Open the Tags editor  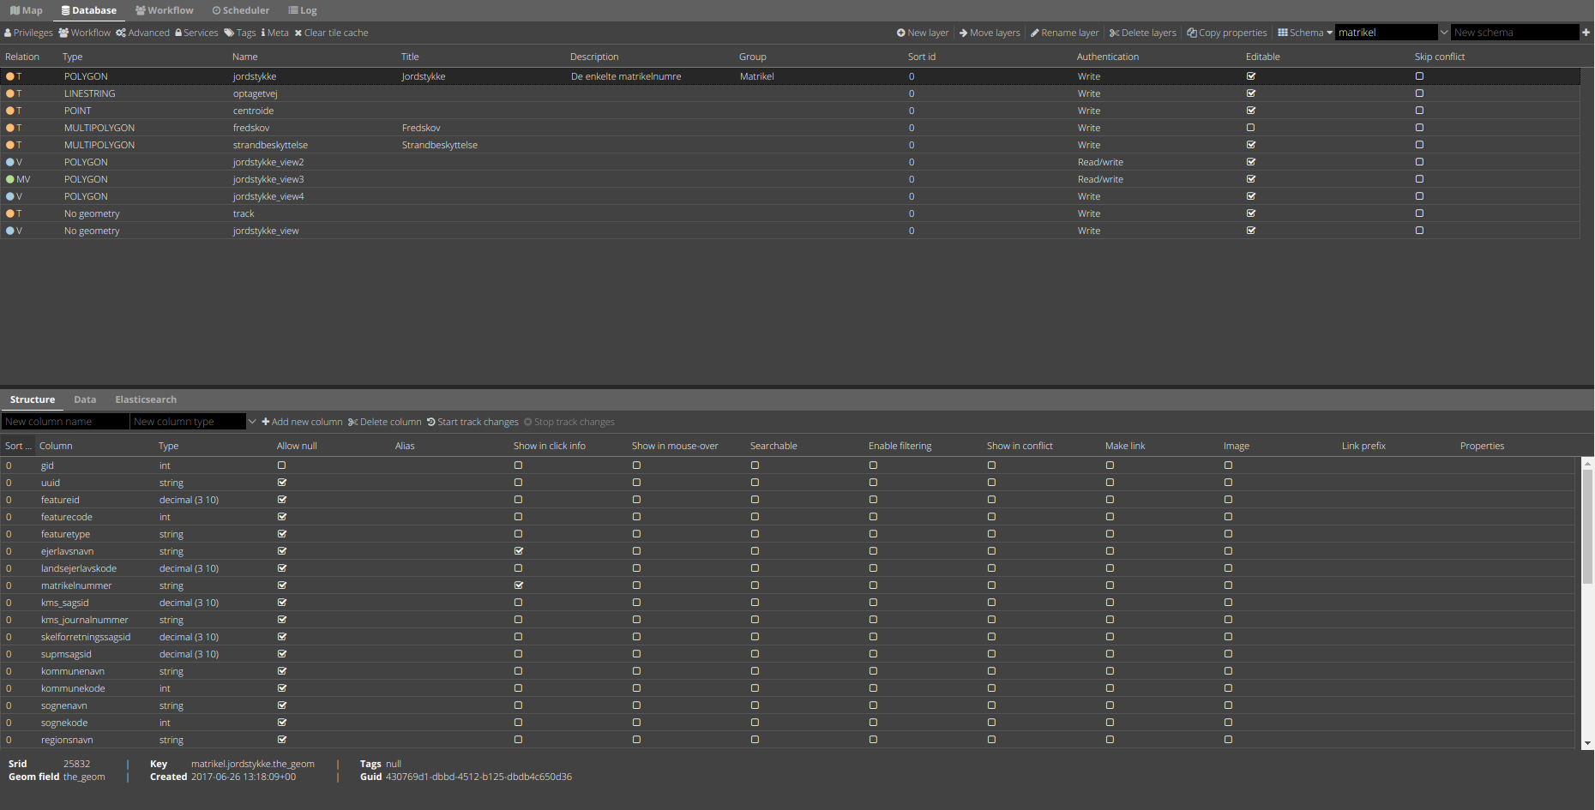point(240,33)
